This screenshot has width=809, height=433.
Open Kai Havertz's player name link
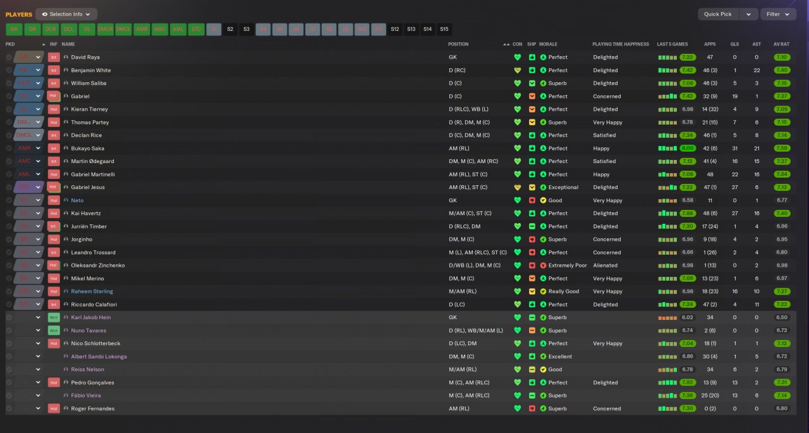pyautogui.click(x=85, y=214)
